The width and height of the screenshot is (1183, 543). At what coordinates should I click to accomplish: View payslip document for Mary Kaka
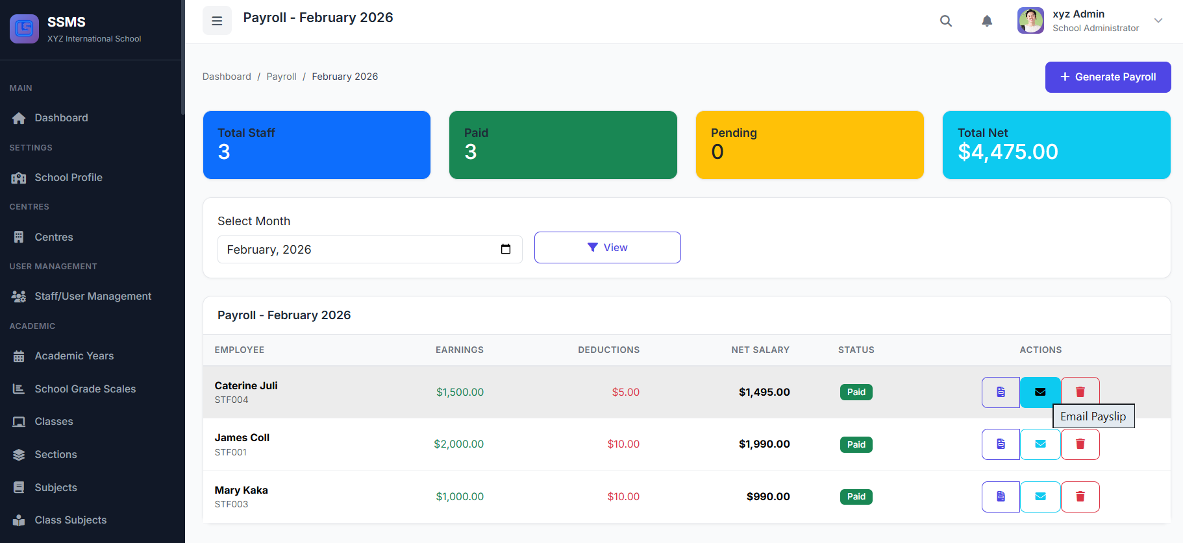[x=1000, y=497]
